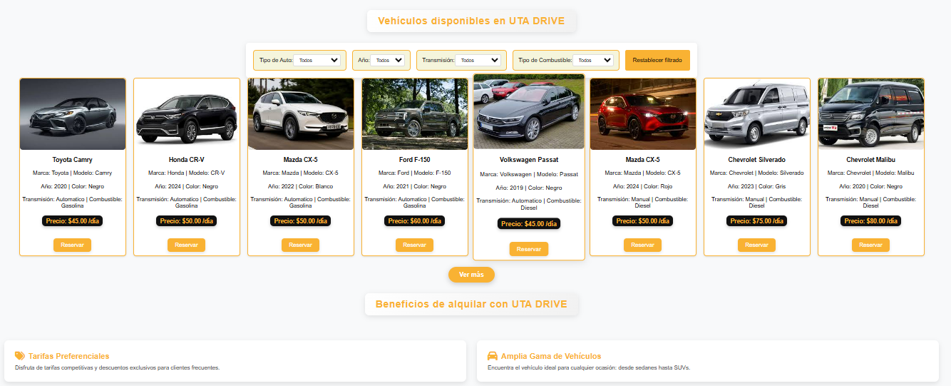Click the Tarifas Preferenciales benefit title
The height and width of the screenshot is (386, 951).
68,356
